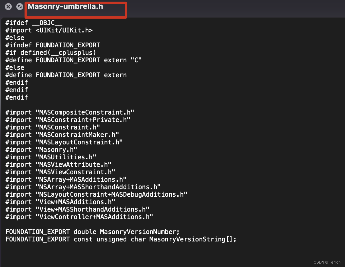Screen dimensions: 345x267
Task: Click the MasonryVersionString[] declaration line
Action: click(121, 239)
